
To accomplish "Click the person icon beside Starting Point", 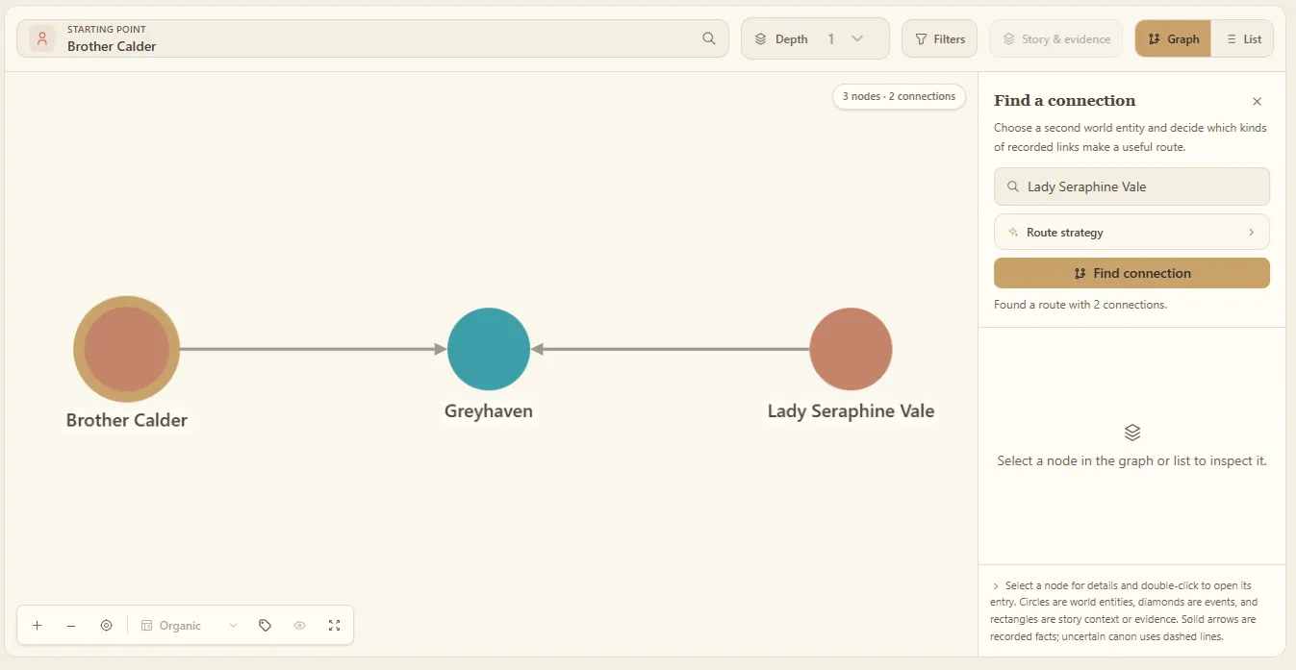I will 42,38.
